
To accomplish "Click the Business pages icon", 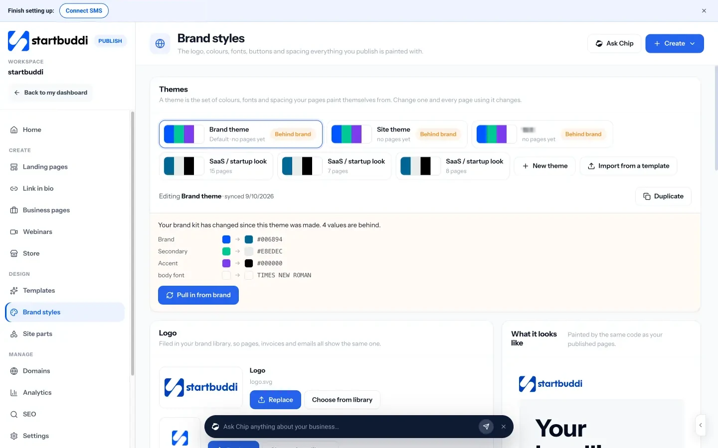I will pyautogui.click(x=14, y=210).
